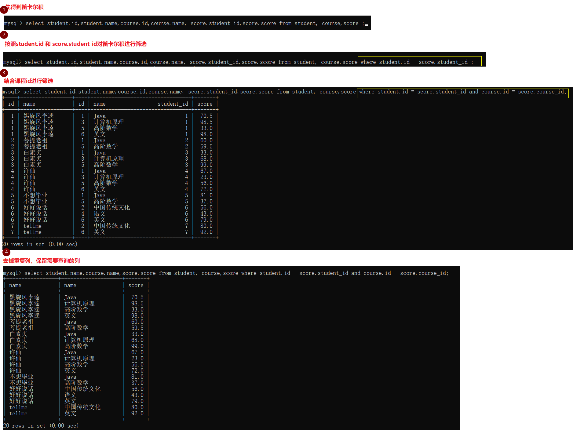
Task: Click "中国传统文化" in the 56.0 row of six-column table
Action: pyautogui.click(x=112, y=207)
